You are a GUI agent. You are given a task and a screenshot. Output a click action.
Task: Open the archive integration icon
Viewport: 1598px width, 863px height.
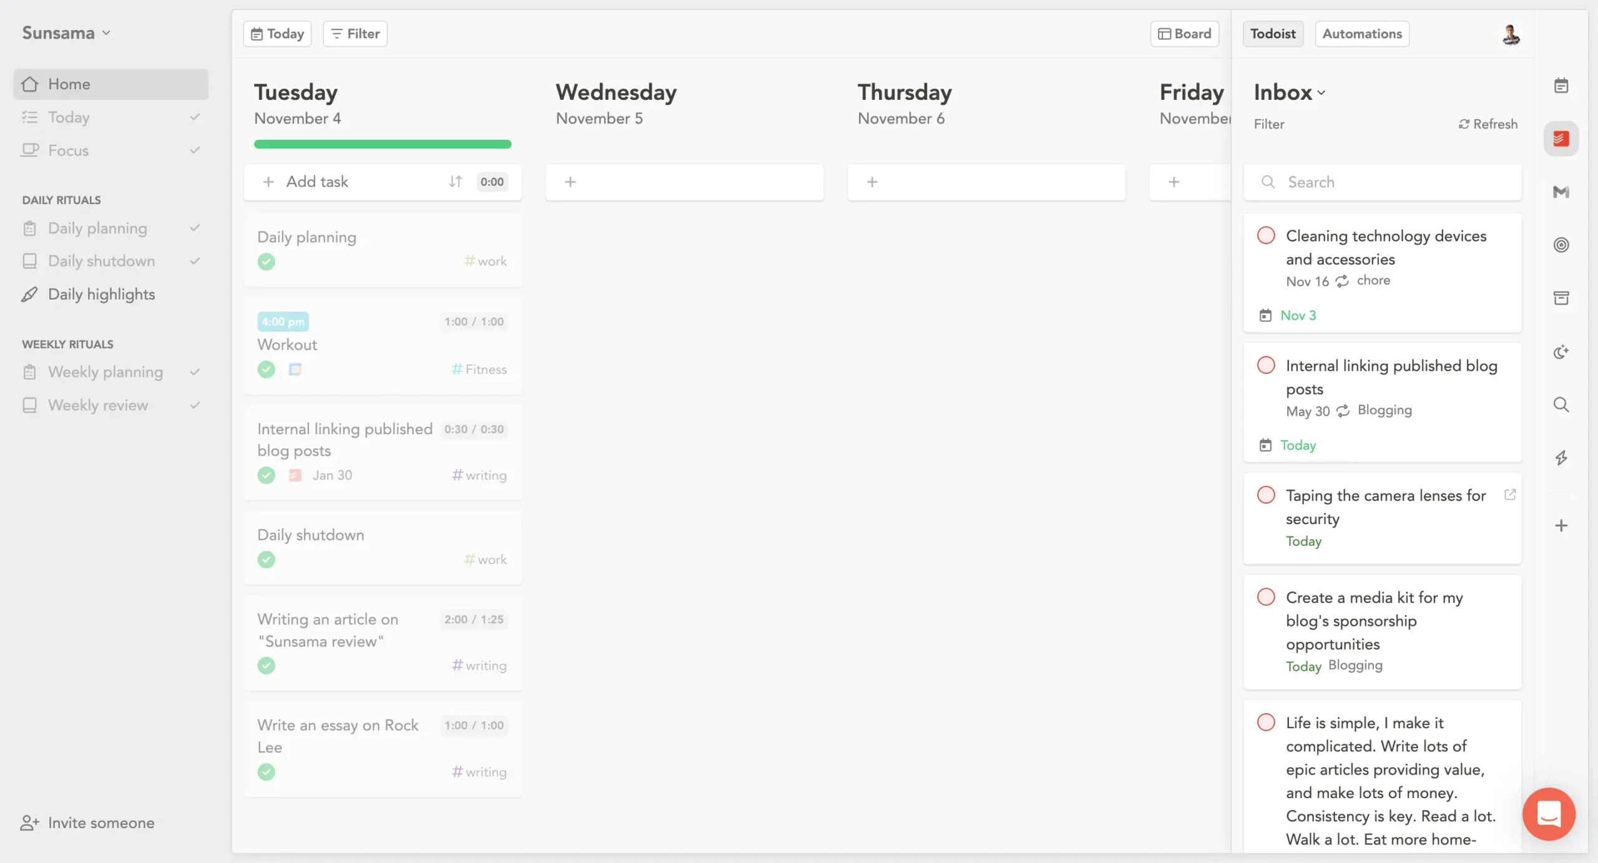click(x=1561, y=298)
